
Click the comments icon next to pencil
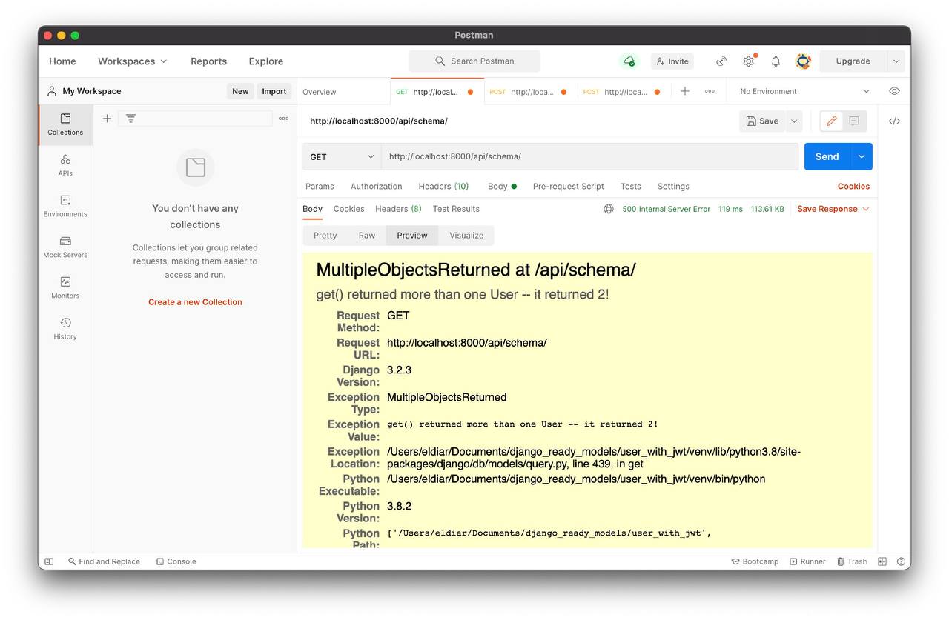click(x=854, y=121)
